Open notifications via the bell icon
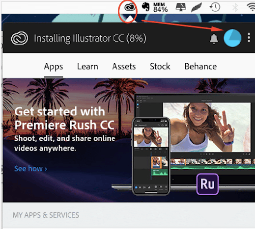 [214, 39]
